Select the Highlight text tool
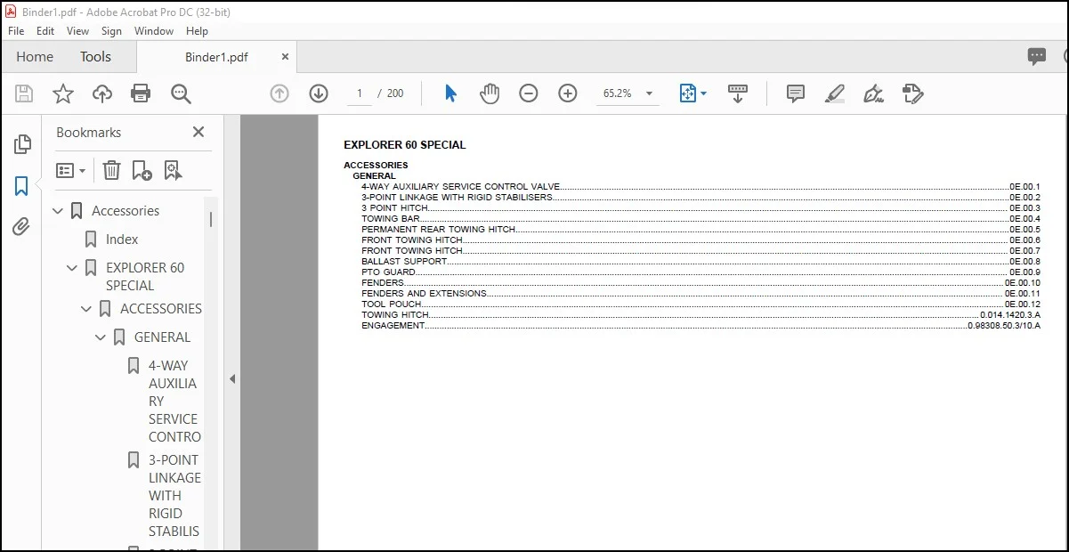The image size is (1069, 552). click(x=835, y=93)
